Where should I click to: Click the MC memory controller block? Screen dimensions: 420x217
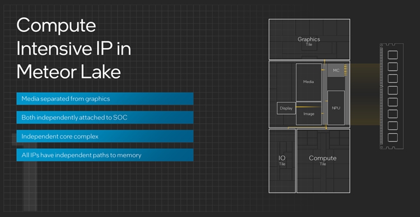coord(336,70)
